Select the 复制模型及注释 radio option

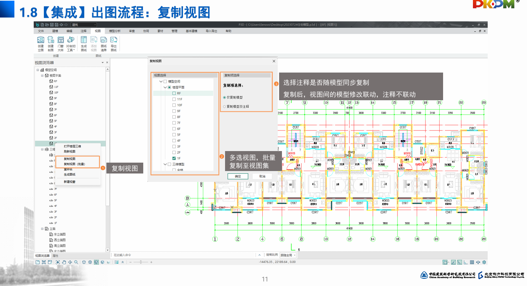pyautogui.click(x=224, y=107)
